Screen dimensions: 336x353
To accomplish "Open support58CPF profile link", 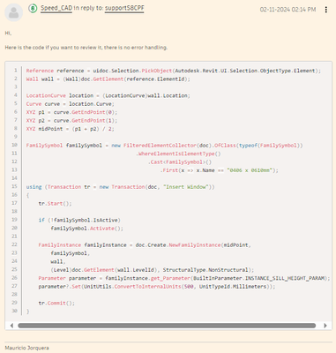I will 124,8.
